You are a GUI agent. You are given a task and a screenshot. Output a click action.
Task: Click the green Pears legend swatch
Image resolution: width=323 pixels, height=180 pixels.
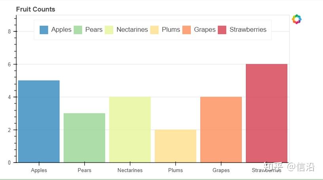pyautogui.click(x=78, y=30)
